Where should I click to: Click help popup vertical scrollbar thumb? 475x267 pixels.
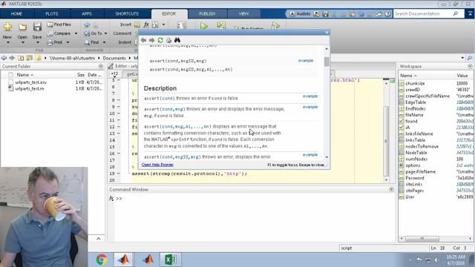pyautogui.click(x=327, y=62)
